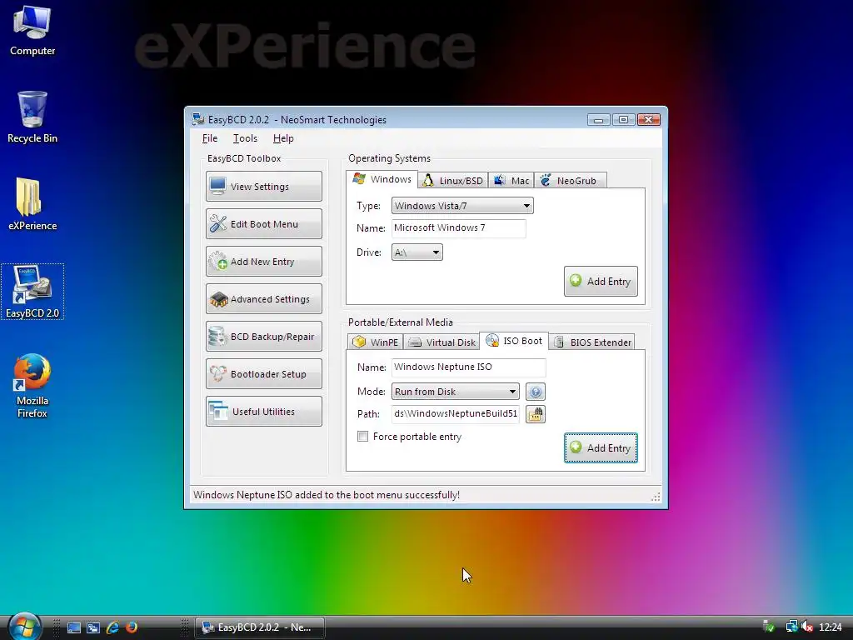Launch Firefox from quick launch
The image size is (853, 640).
132,627
